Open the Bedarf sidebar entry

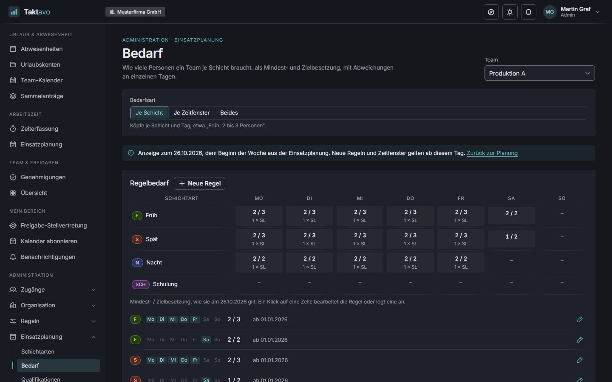[x=59, y=365]
